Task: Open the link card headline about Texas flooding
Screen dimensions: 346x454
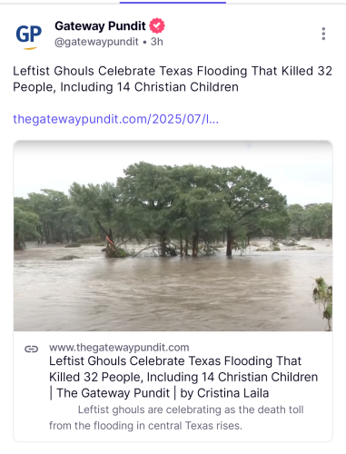Action: coord(183,377)
